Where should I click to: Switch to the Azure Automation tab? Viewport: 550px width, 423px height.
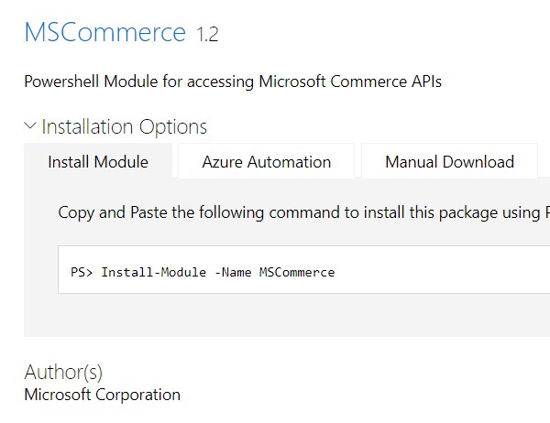pyautogui.click(x=267, y=162)
